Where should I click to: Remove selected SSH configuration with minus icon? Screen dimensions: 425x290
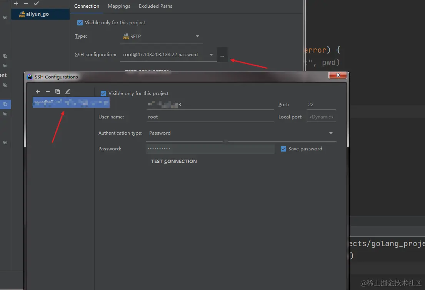tap(48, 92)
